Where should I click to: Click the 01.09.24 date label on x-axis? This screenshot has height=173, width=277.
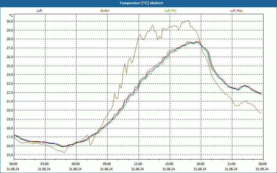(x=262, y=169)
